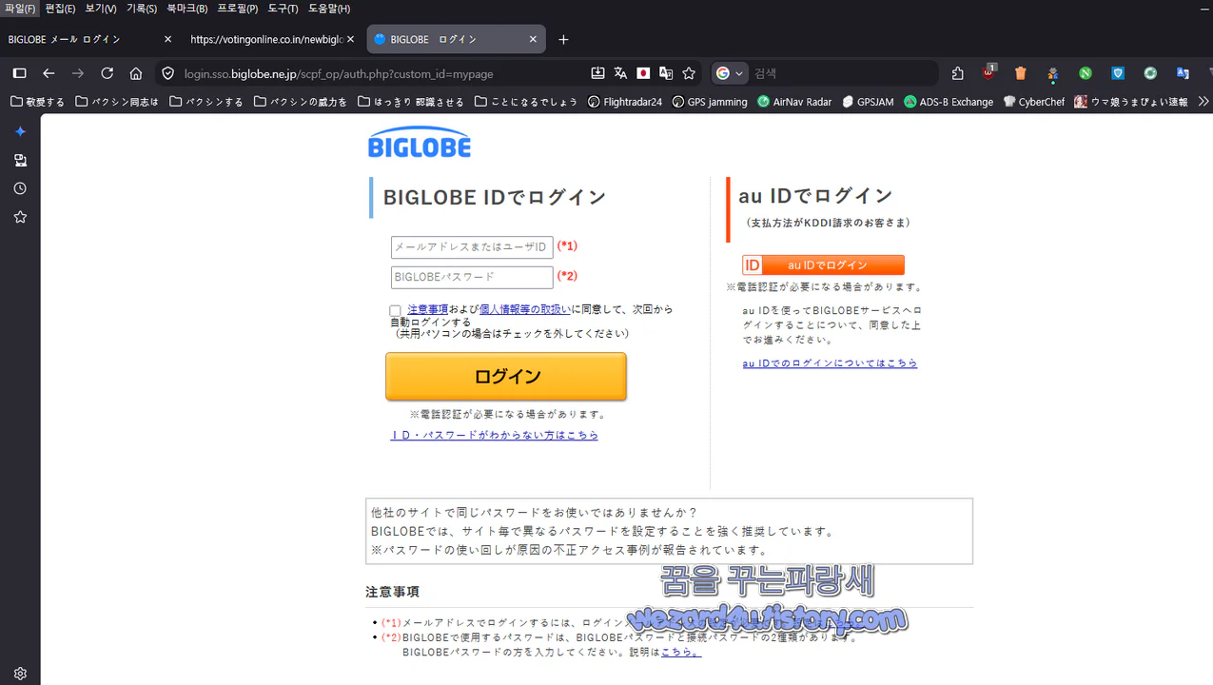The width and height of the screenshot is (1213, 685).
Task: Open the history clock icon in sidebar
Action: click(x=20, y=188)
